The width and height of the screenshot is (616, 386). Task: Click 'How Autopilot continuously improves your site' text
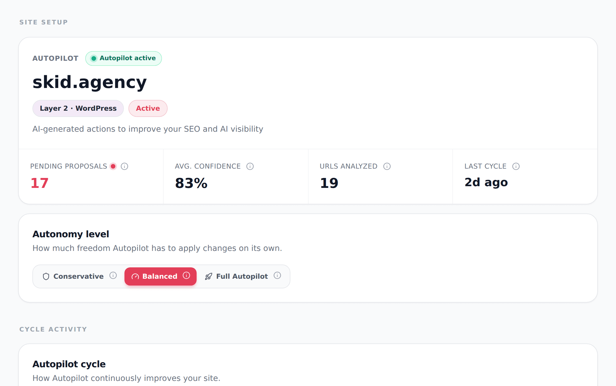[x=126, y=378]
